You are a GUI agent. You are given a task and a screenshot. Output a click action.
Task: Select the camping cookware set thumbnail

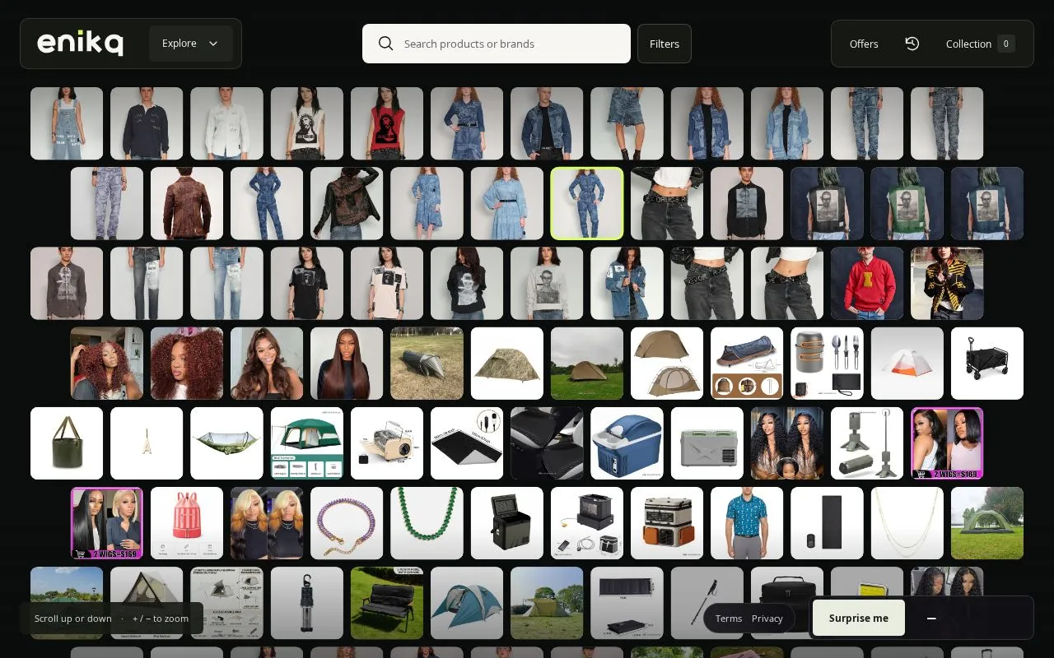pyautogui.click(x=828, y=363)
